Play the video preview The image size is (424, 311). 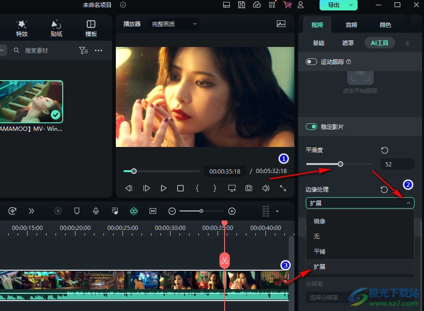(163, 188)
